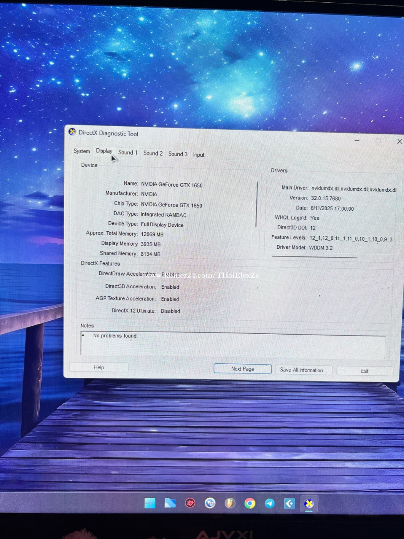This screenshot has width=404, height=539.
Task: Close the DirectX Diagnostic Tool window
Action: [x=399, y=142]
